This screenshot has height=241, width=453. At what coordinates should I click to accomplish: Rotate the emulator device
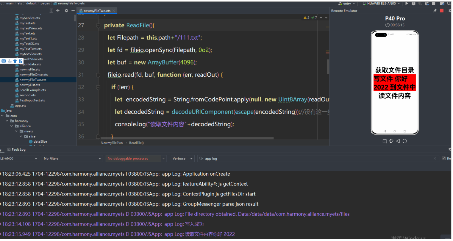pos(391,141)
